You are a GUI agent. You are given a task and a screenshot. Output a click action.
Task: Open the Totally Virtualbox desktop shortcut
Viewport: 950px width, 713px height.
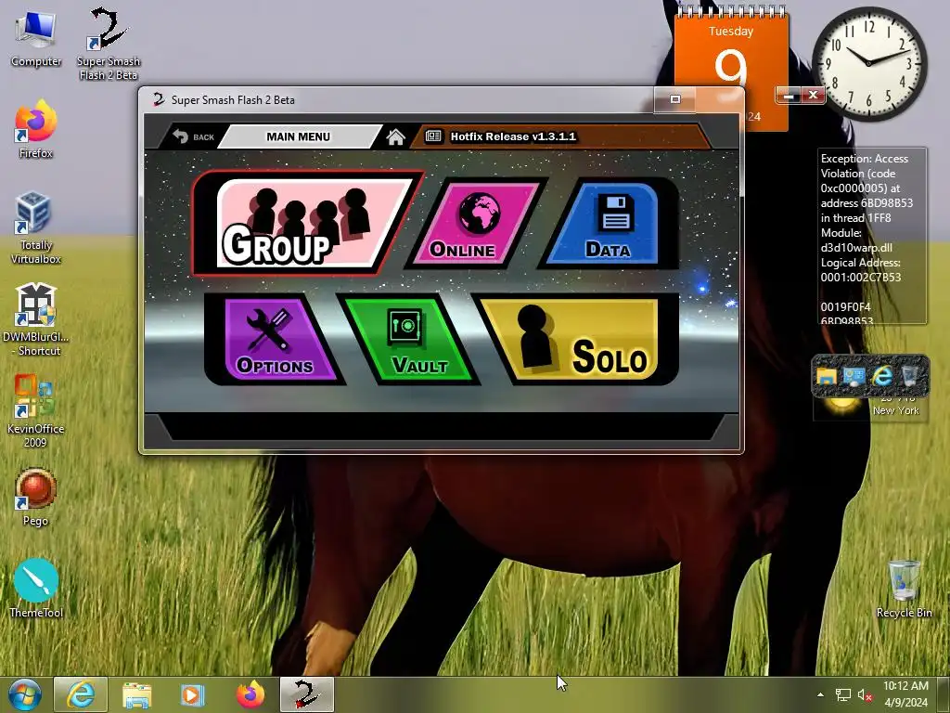tap(36, 227)
